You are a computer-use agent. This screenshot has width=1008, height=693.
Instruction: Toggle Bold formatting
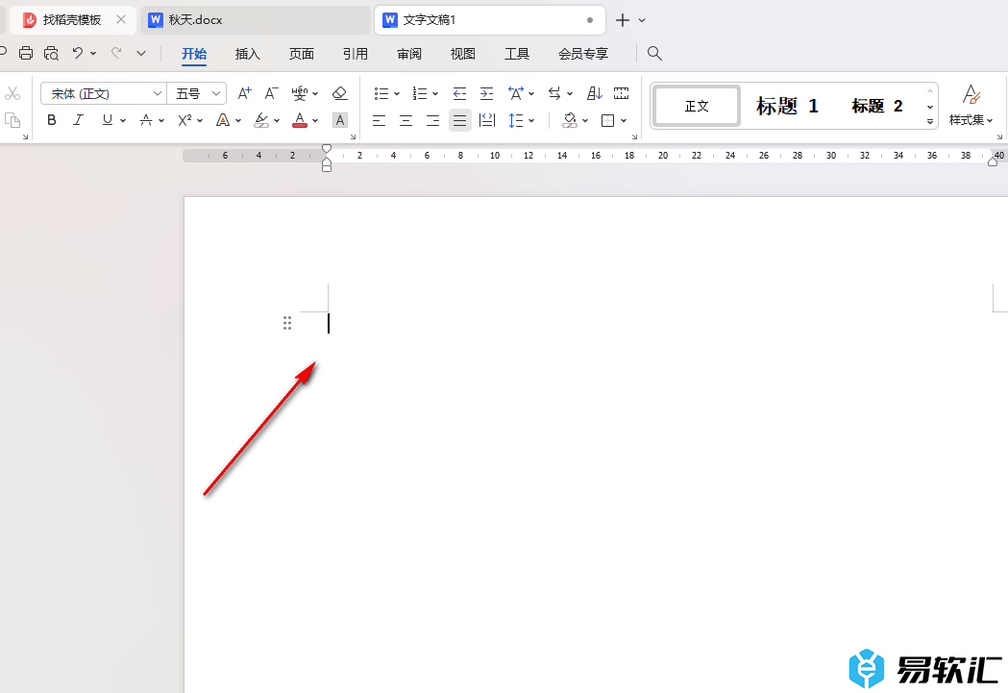tap(52, 120)
